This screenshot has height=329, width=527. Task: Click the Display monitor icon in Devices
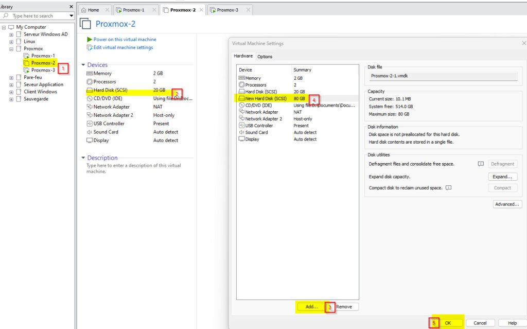click(x=90, y=140)
